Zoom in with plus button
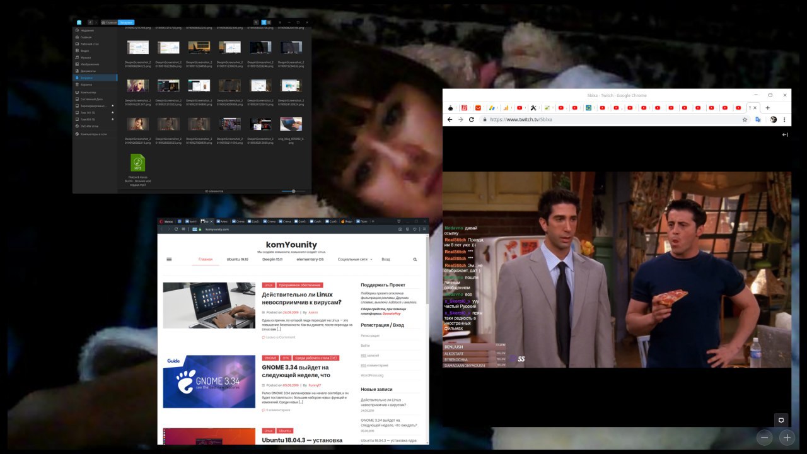807x454 pixels. tap(786, 438)
